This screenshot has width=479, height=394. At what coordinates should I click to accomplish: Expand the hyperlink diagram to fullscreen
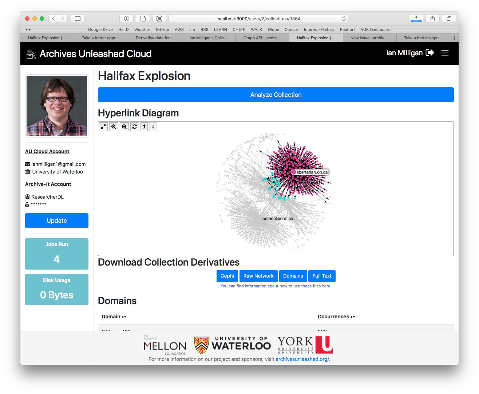pyautogui.click(x=104, y=127)
